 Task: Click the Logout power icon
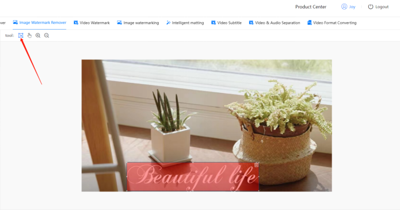click(371, 7)
